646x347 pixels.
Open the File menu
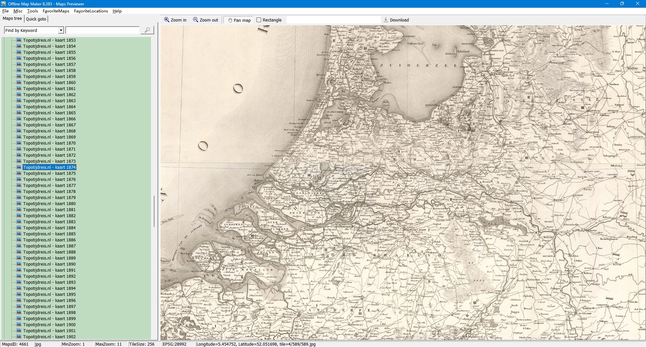(x=5, y=11)
